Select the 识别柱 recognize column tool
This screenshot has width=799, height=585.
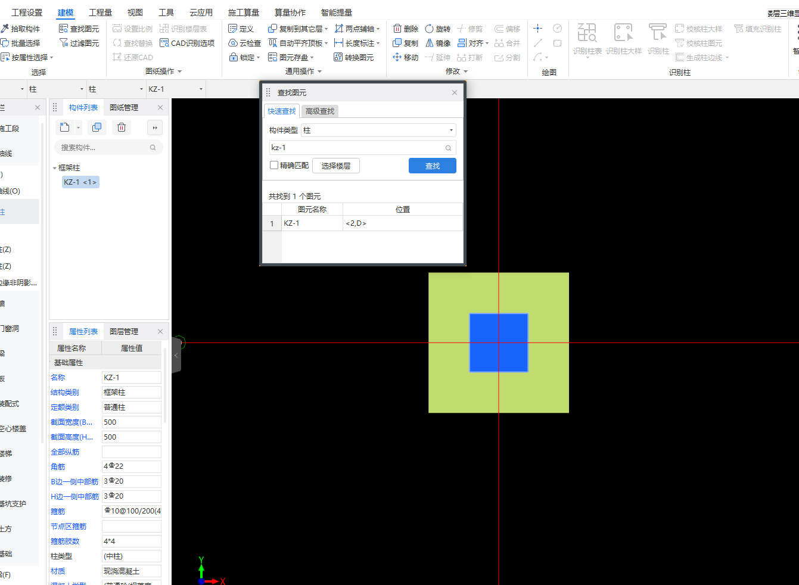(658, 39)
